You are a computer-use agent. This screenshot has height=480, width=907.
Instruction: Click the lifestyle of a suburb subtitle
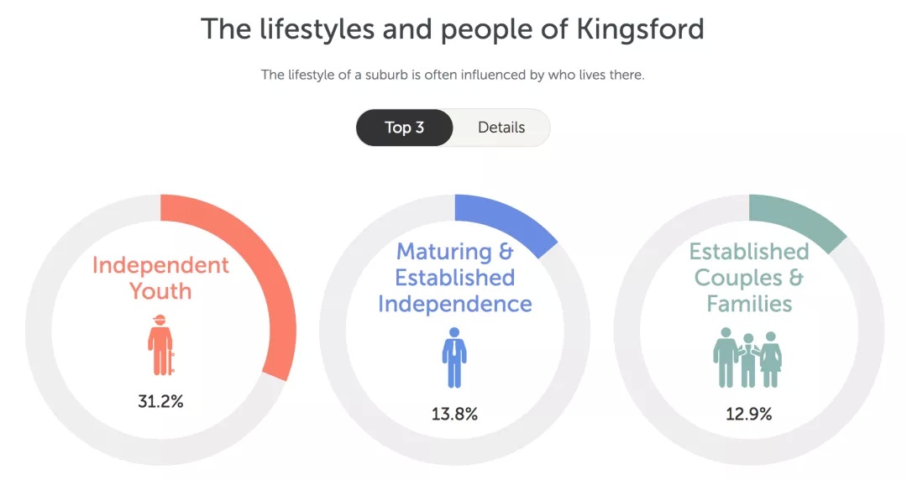453,75
